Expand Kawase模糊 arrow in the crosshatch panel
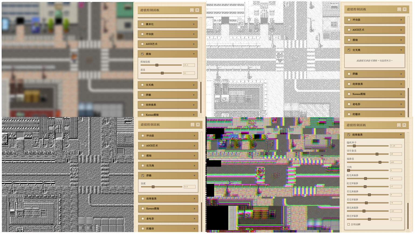 pyautogui.click(x=401, y=94)
